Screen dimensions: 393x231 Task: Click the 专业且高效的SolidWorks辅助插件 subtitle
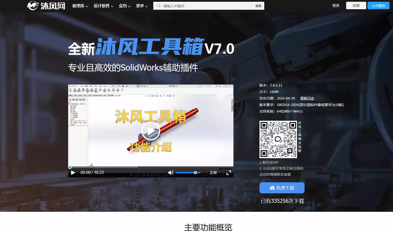pos(133,68)
